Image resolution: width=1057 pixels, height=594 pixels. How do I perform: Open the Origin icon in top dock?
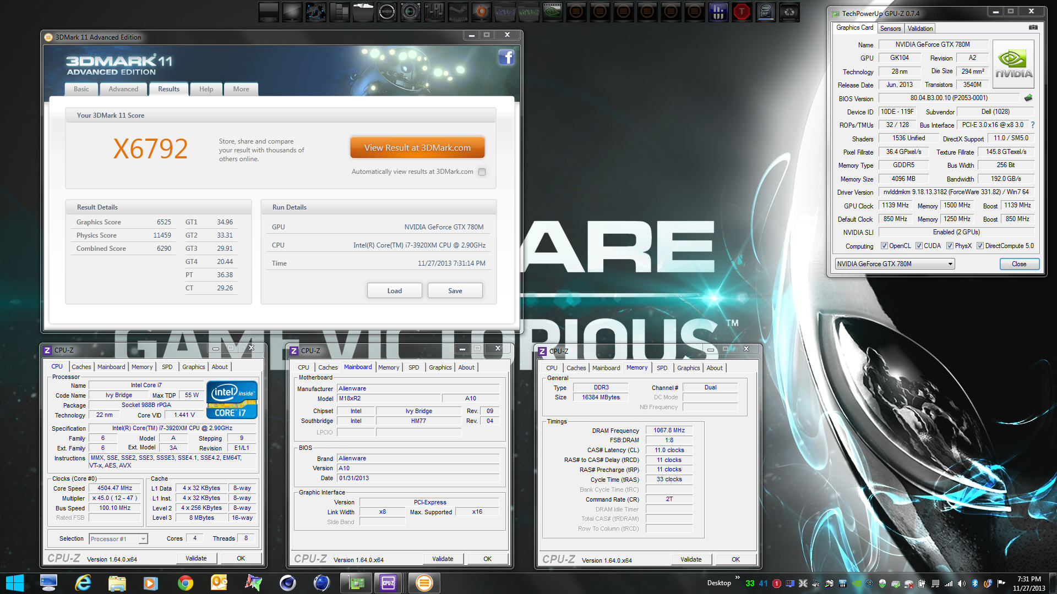pos(482,12)
